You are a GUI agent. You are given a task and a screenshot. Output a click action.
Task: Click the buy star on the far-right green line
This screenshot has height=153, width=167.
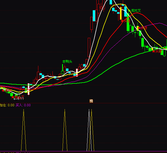click(x=154, y=51)
